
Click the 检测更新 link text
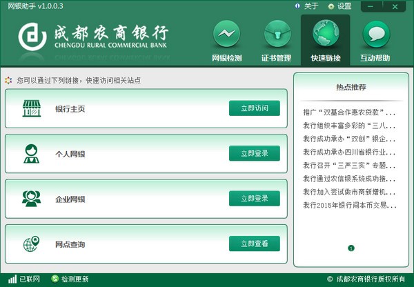coord(75,279)
